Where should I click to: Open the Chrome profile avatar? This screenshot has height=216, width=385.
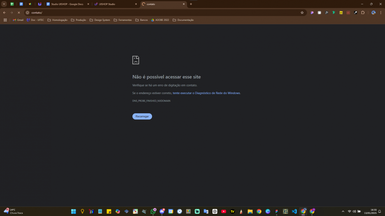click(373, 12)
